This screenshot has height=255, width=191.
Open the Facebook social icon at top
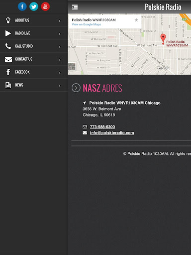pyautogui.click(x=22, y=6)
